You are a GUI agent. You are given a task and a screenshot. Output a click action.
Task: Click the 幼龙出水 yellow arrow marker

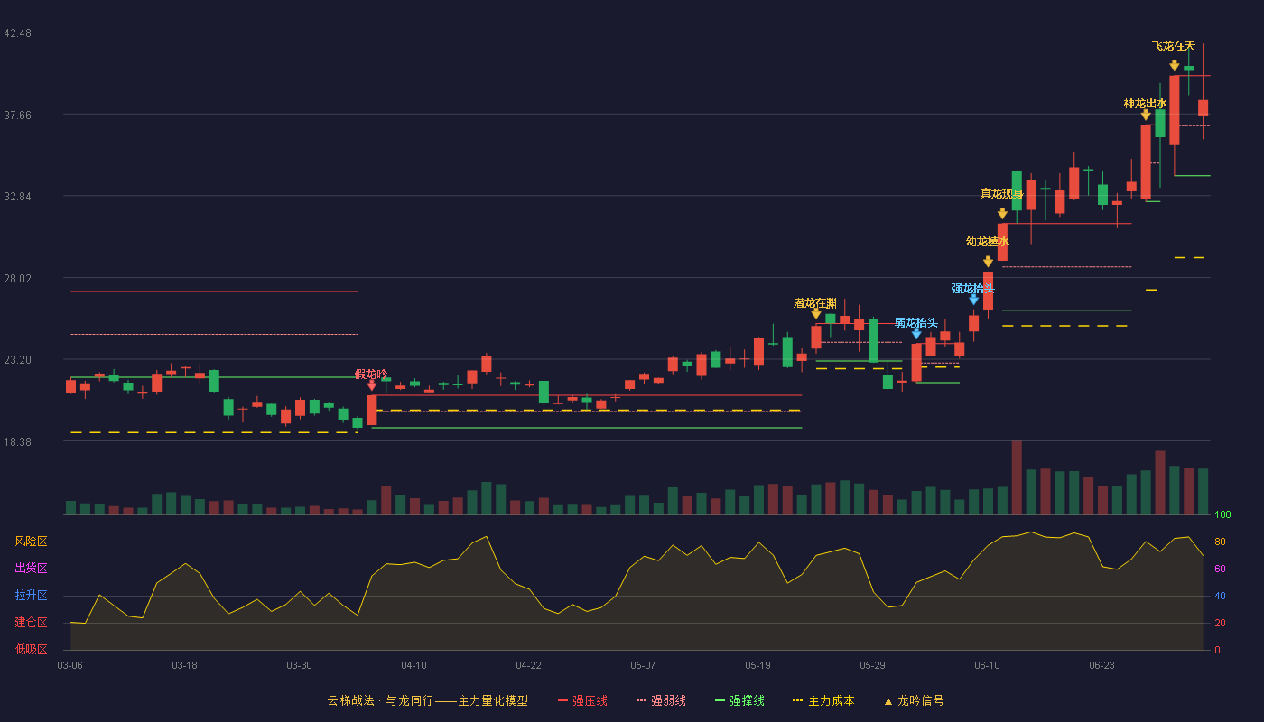[x=988, y=262]
